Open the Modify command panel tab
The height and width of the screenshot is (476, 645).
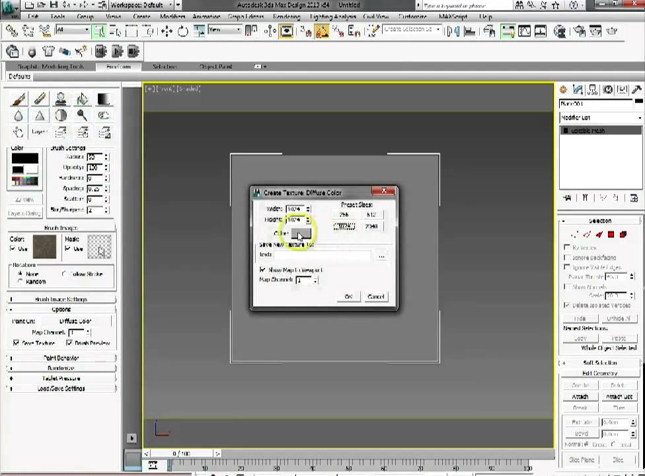pyautogui.click(x=578, y=90)
